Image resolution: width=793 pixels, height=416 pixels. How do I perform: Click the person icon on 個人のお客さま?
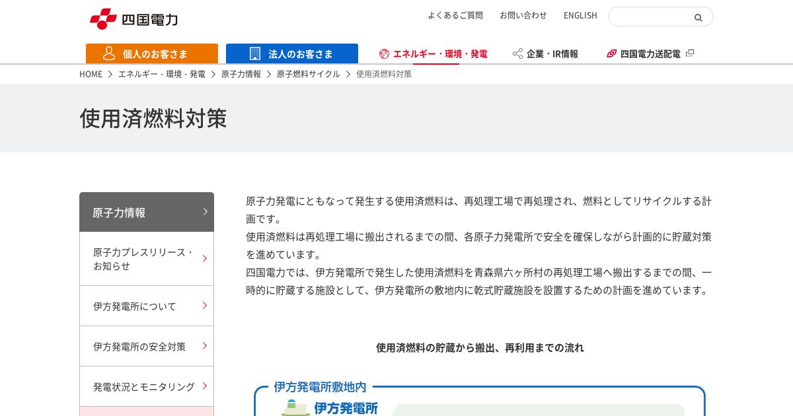click(x=109, y=53)
